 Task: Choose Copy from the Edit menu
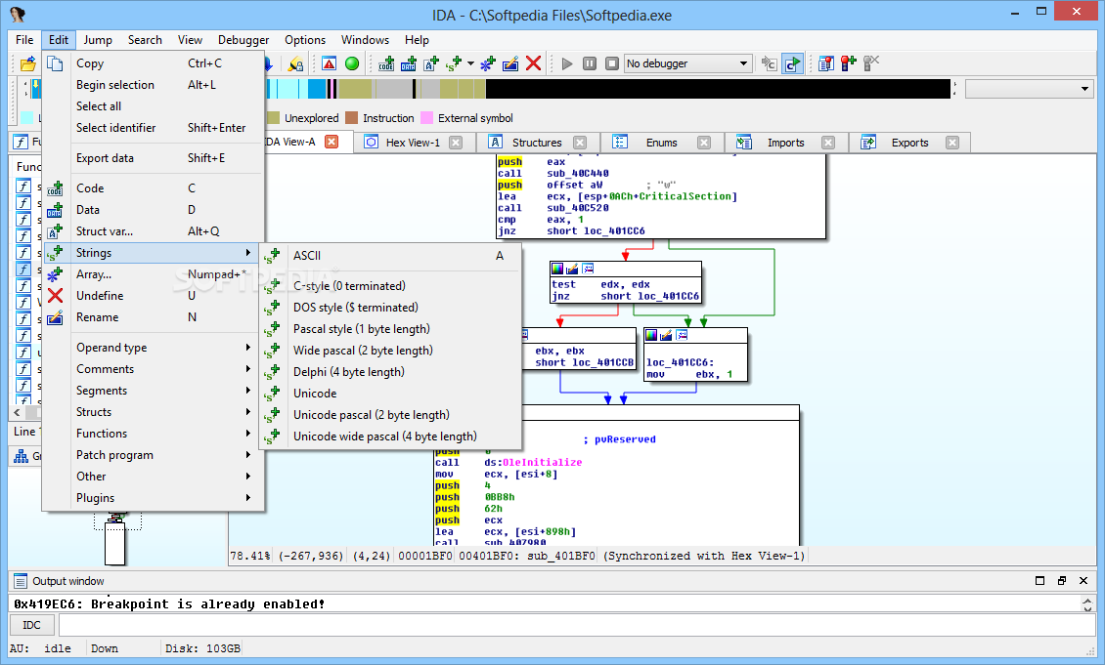(x=153, y=63)
